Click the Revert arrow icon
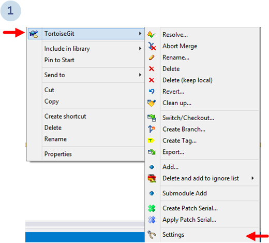This screenshot has height=243, width=269. [x=152, y=91]
